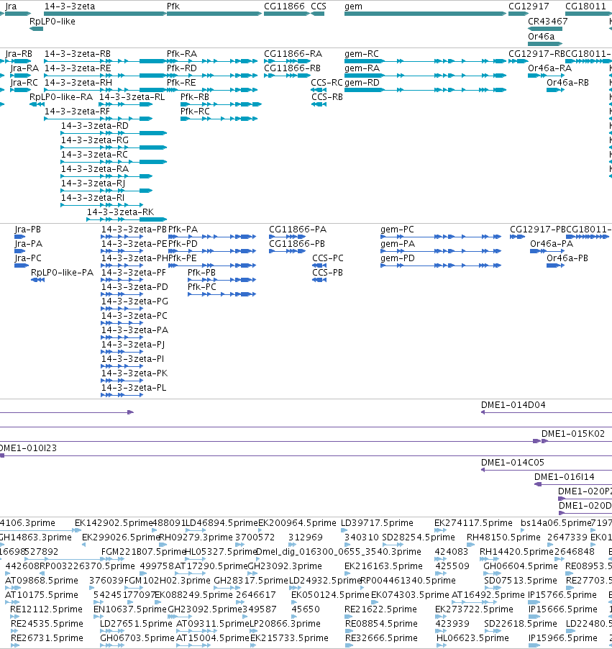Select EST EN10637.5prime

coord(130,609)
